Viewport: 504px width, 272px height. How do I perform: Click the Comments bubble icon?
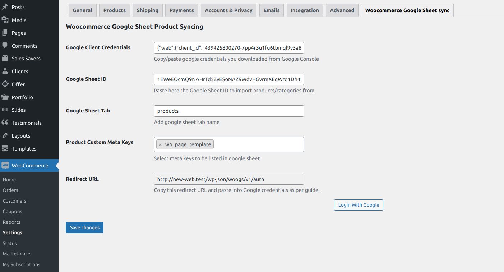(5, 46)
